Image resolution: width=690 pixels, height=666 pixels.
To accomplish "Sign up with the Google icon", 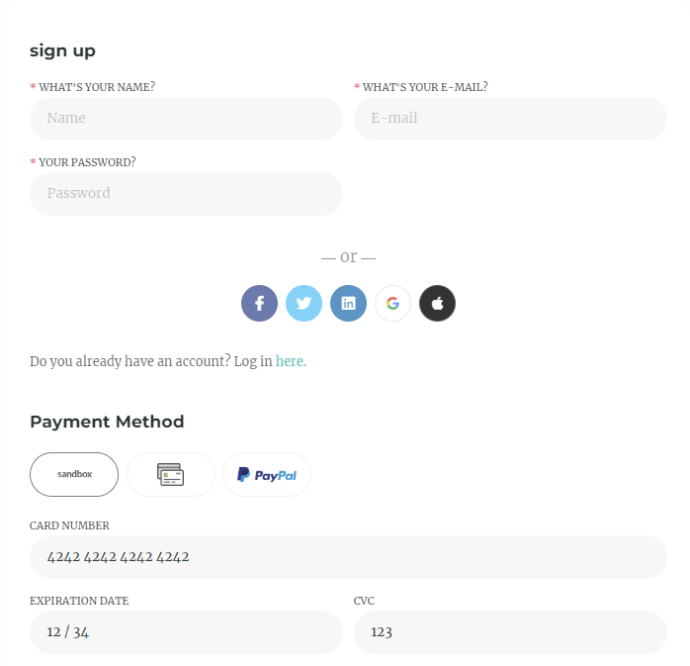I will tap(392, 303).
